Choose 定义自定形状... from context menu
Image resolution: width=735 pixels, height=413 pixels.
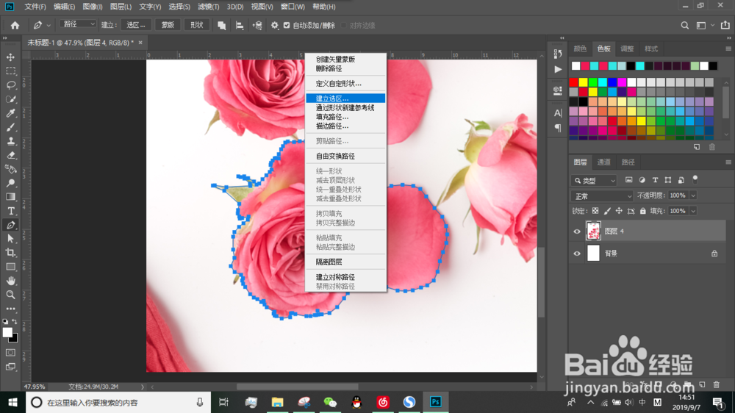pos(345,84)
